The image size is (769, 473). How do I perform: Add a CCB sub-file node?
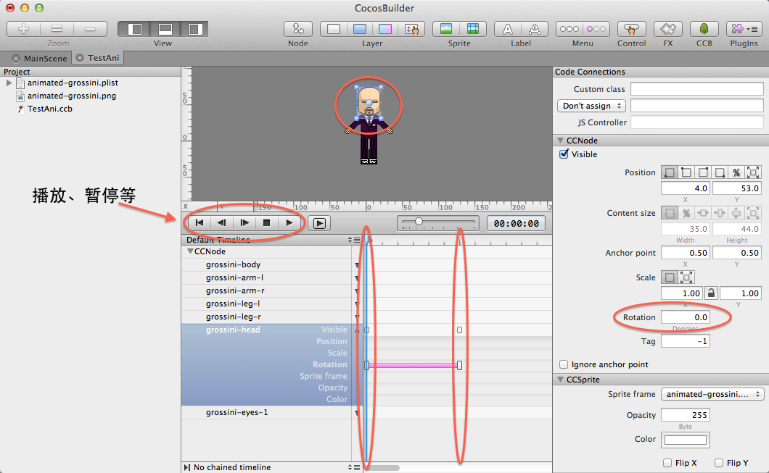pyautogui.click(x=704, y=30)
